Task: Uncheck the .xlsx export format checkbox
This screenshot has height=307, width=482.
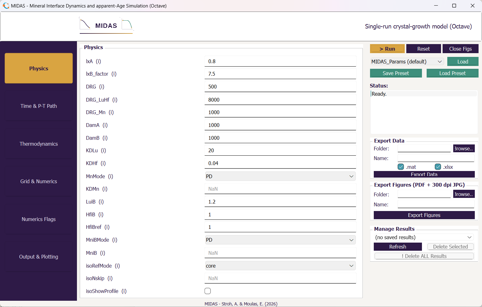Action: (x=438, y=167)
